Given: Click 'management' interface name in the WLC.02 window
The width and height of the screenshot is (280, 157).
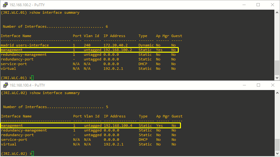Looking at the screenshot, I should (12, 126).
